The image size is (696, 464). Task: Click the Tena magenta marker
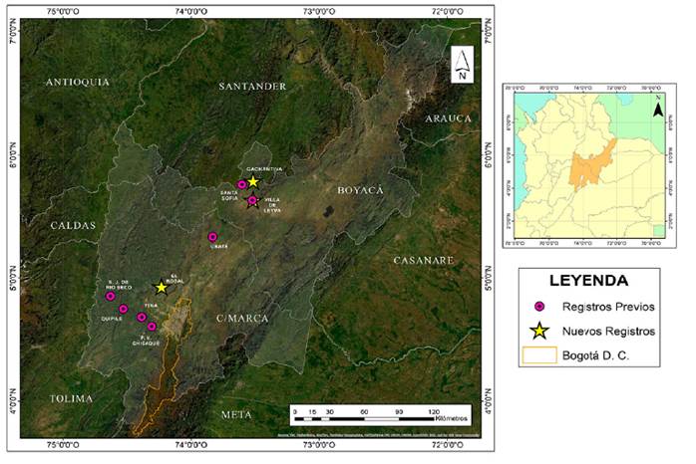coord(142,317)
